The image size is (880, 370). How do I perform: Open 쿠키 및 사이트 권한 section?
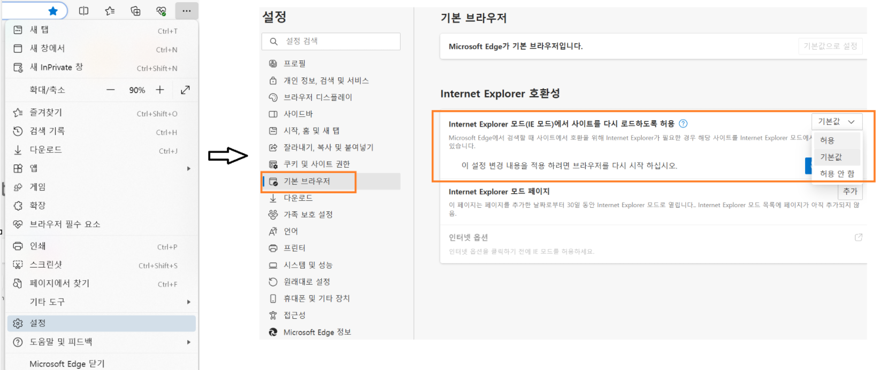(x=331, y=164)
